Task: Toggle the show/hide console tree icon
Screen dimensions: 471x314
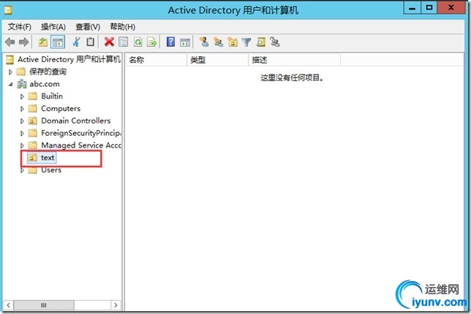Action: pyautogui.click(x=58, y=42)
